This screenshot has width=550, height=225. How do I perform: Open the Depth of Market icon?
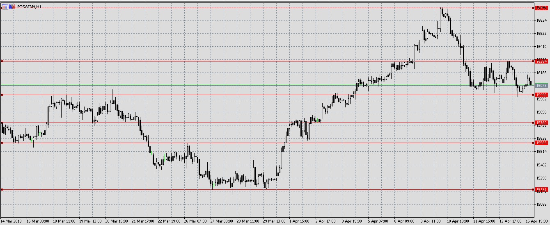tap(5, 7)
